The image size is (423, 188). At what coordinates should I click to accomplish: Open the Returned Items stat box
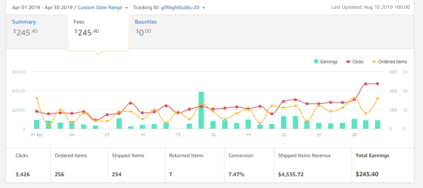[x=195, y=165]
